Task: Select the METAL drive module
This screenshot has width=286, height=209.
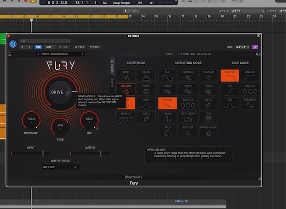Action: coord(146,117)
